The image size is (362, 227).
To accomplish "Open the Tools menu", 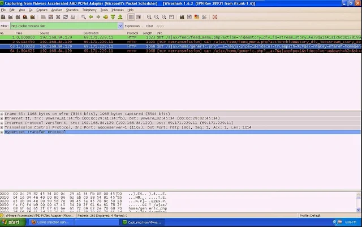I will pos(104,10).
